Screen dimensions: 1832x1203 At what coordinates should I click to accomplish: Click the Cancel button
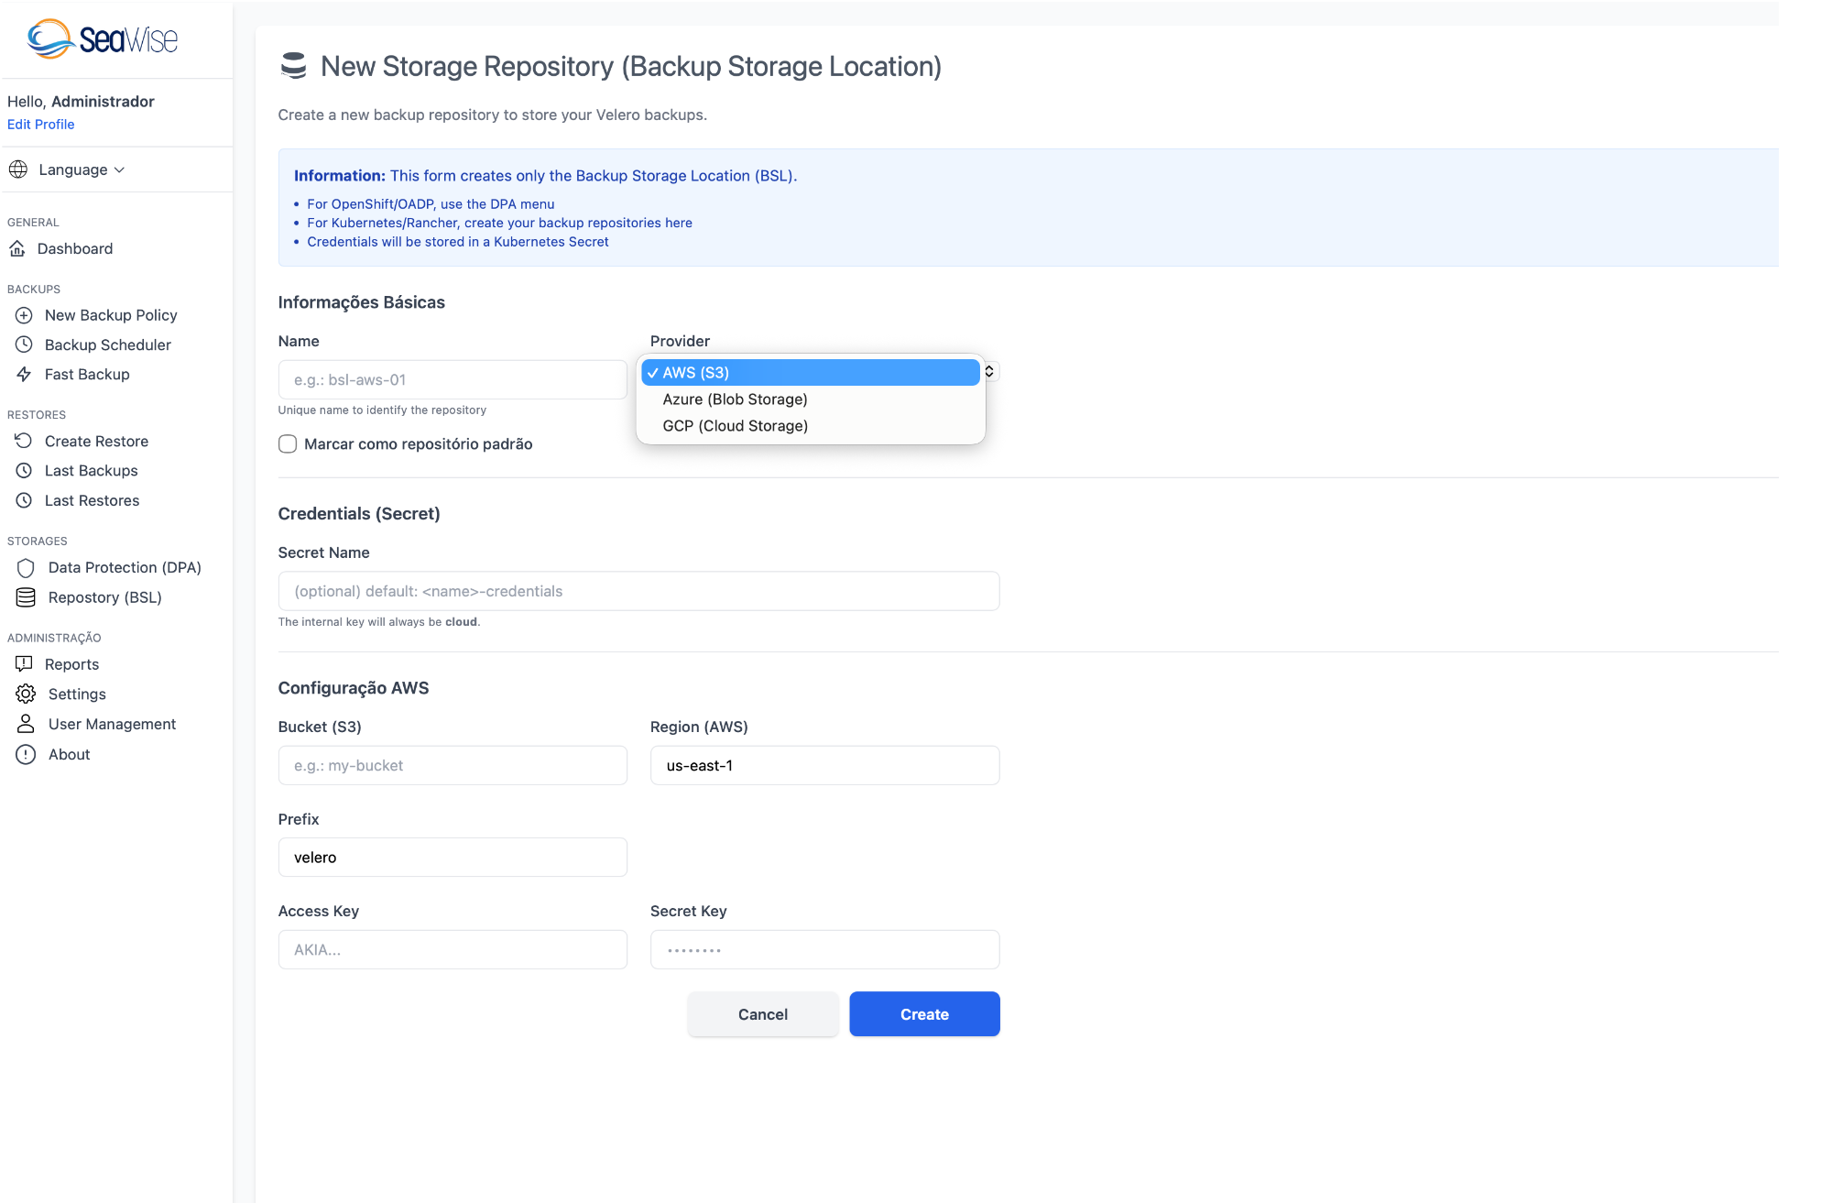click(x=762, y=1014)
